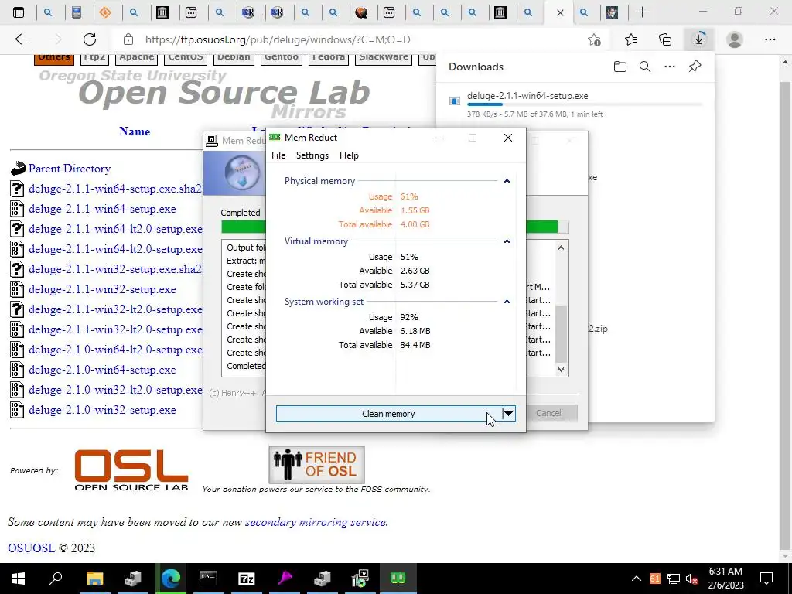
Task: Click System working set 84.4 MB value
Action: [415, 345]
